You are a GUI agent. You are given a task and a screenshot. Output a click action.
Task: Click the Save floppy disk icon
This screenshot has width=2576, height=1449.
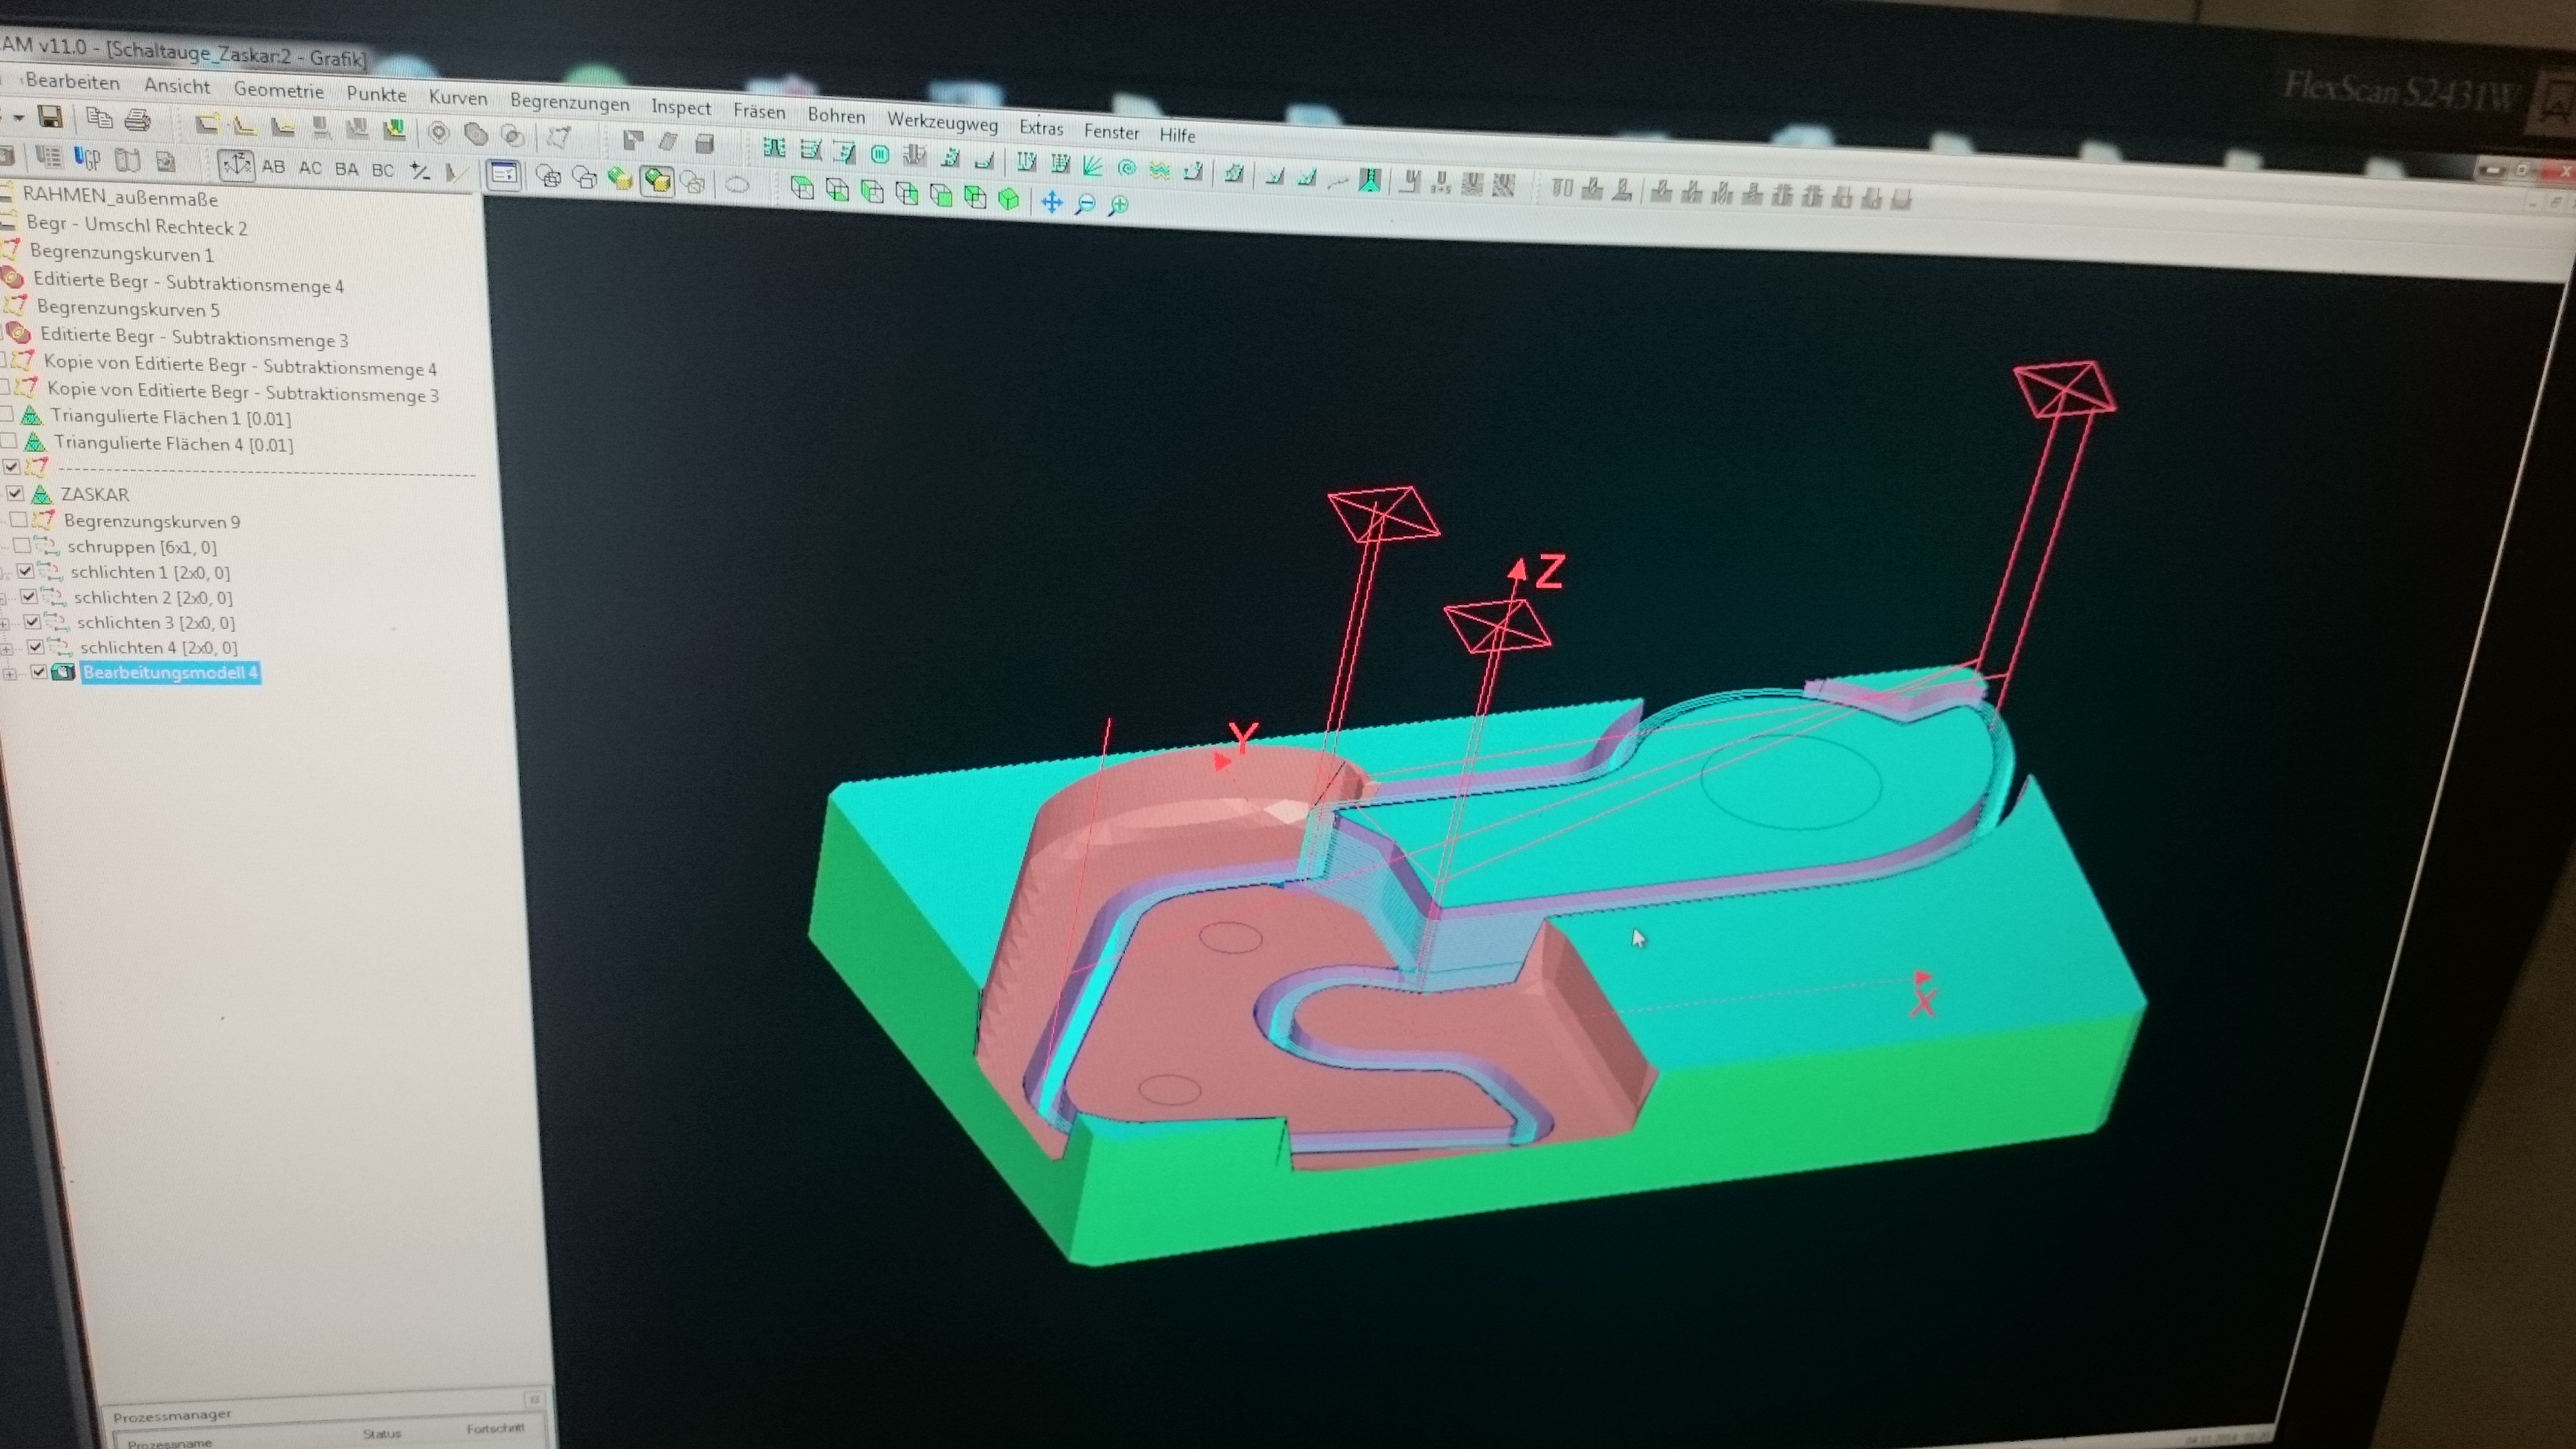pos(50,117)
